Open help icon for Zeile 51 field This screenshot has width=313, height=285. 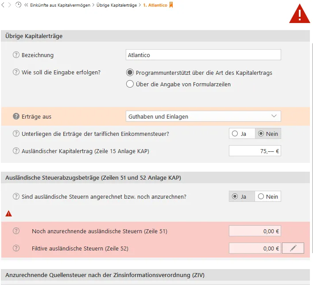pyautogui.click(x=16, y=231)
